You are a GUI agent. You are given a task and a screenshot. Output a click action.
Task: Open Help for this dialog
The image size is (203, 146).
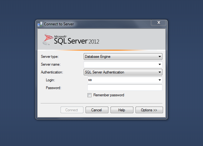pos(122,110)
